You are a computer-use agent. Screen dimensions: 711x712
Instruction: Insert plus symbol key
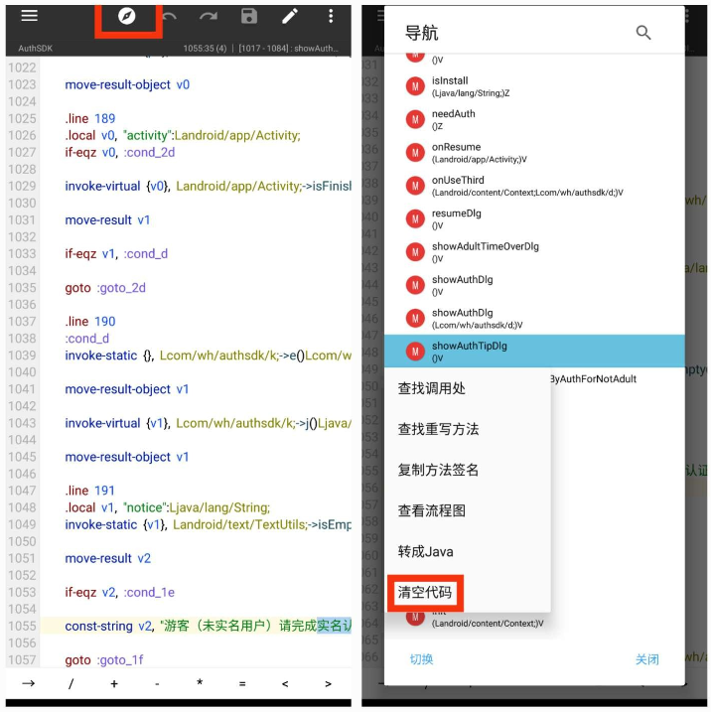pyautogui.click(x=114, y=683)
